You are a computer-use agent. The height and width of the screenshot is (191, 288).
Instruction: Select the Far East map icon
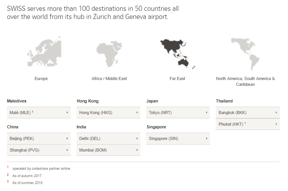point(177,54)
